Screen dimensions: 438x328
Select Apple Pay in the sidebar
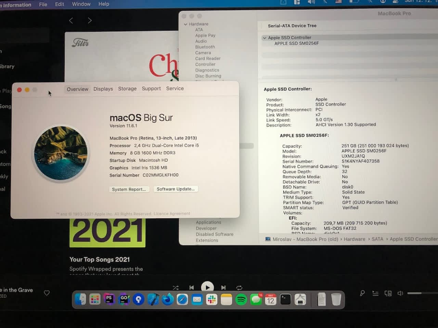click(205, 36)
